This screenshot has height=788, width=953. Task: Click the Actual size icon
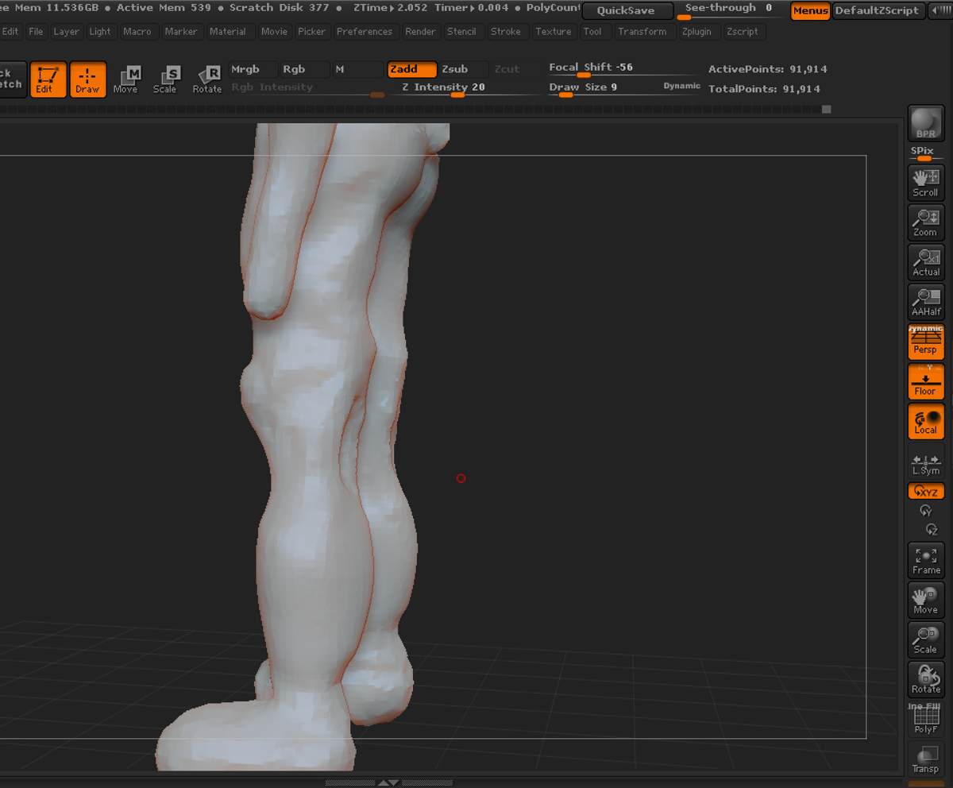(925, 262)
